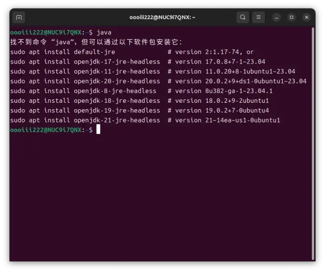Click the first prompt line with java command
The height and width of the screenshot is (272, 325).
click(x=61, y=32)
